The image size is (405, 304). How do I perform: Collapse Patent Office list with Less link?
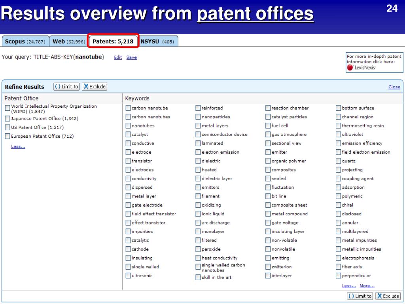click(x=18, y=146)
